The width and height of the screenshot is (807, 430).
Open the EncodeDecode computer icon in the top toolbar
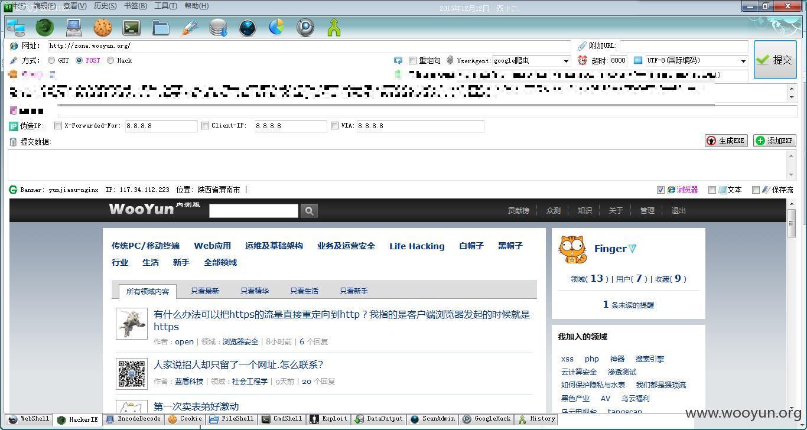74,27
